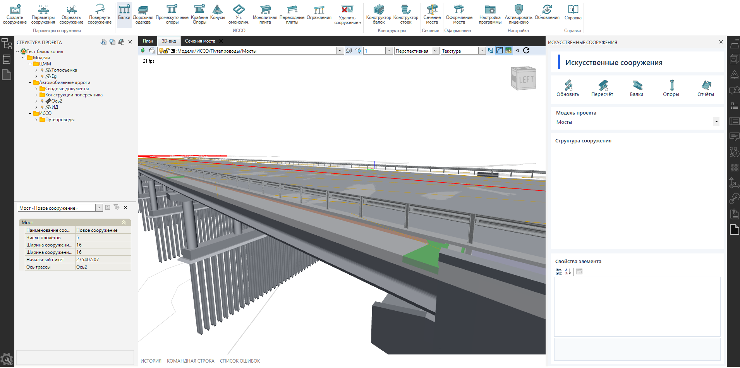
Task: Open Настройка программы settings
Action: (490, 14)
